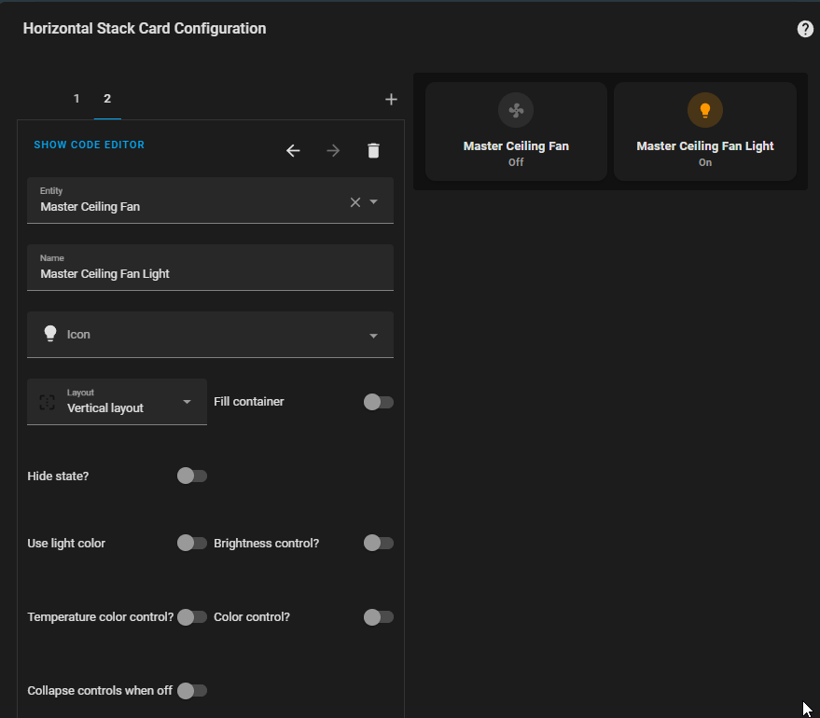Screen dimensions: 820x718
Task: Click SHOW CODE EDITOR
Action: coord(90,145)
